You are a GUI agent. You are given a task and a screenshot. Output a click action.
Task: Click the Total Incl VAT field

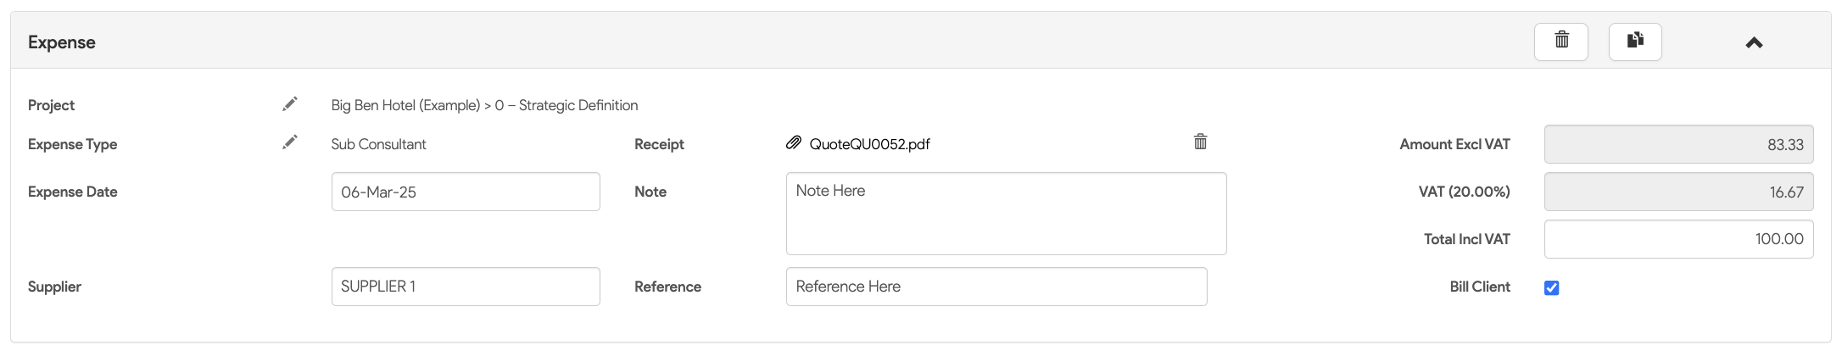tap(1678, 239)
